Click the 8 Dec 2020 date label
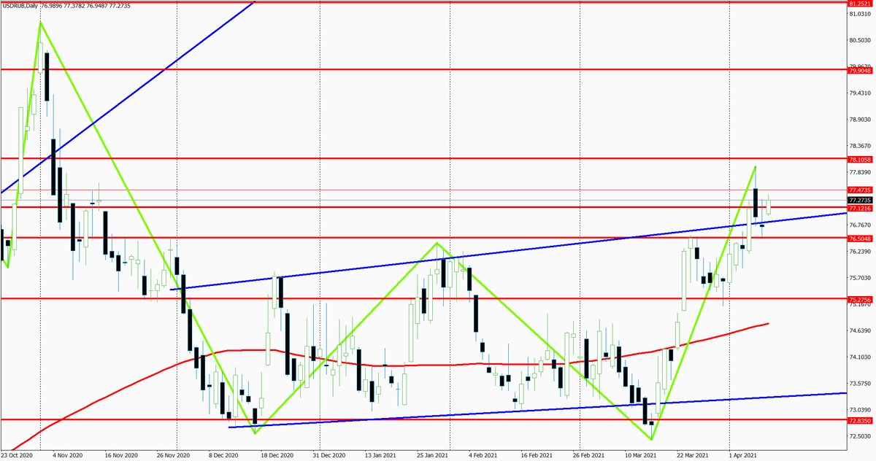Viewport: 876px width, 461px height. point(223,455)
